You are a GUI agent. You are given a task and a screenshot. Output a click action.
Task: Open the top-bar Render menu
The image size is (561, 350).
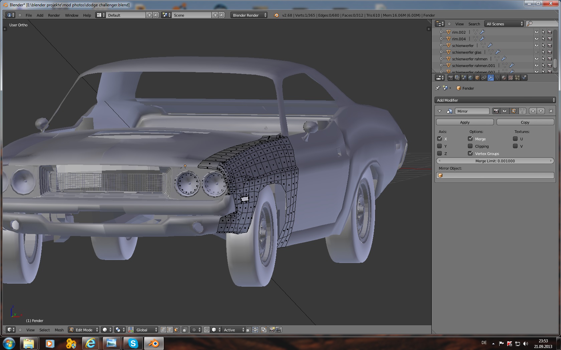pos(54,15)
